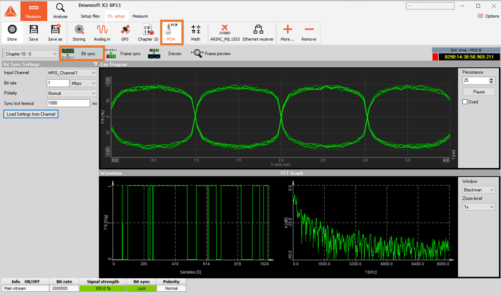Select the PCM module

[x=171, y=33]
